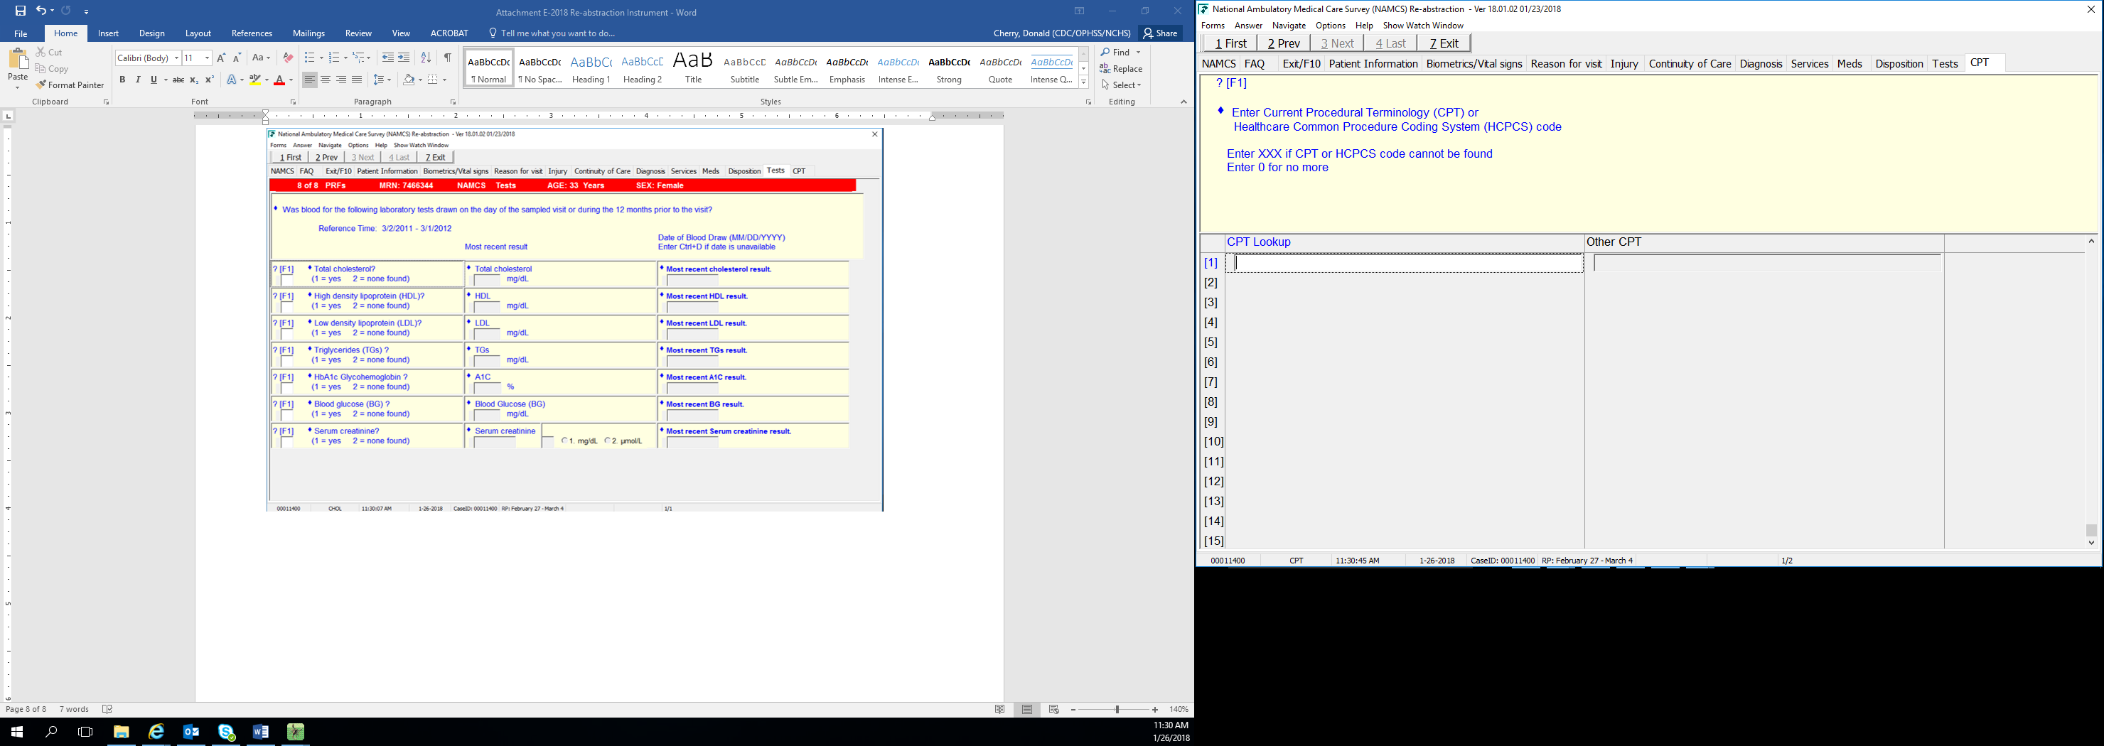Click the Format Painter tool
Screen dimensions: 2104x746
point(70,85)
